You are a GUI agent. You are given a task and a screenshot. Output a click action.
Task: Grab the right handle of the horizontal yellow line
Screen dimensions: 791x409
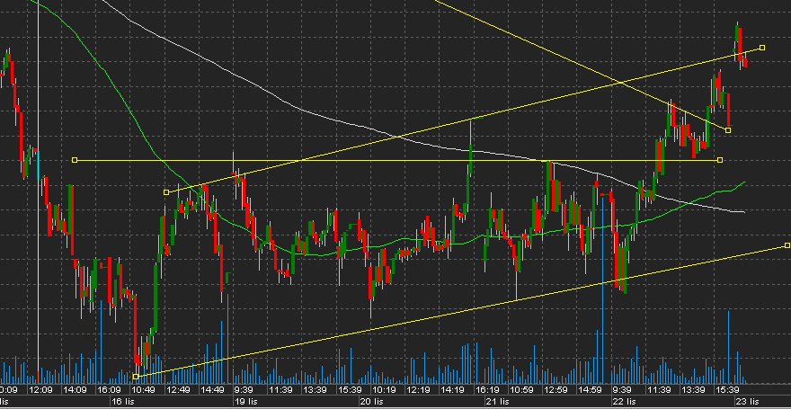click(x=720, y=160)
